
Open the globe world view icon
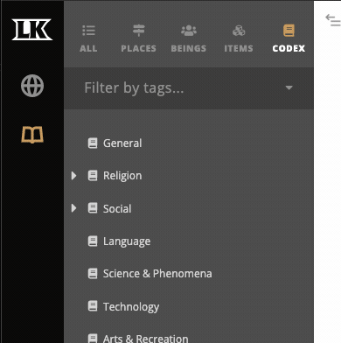pos(32,86)
